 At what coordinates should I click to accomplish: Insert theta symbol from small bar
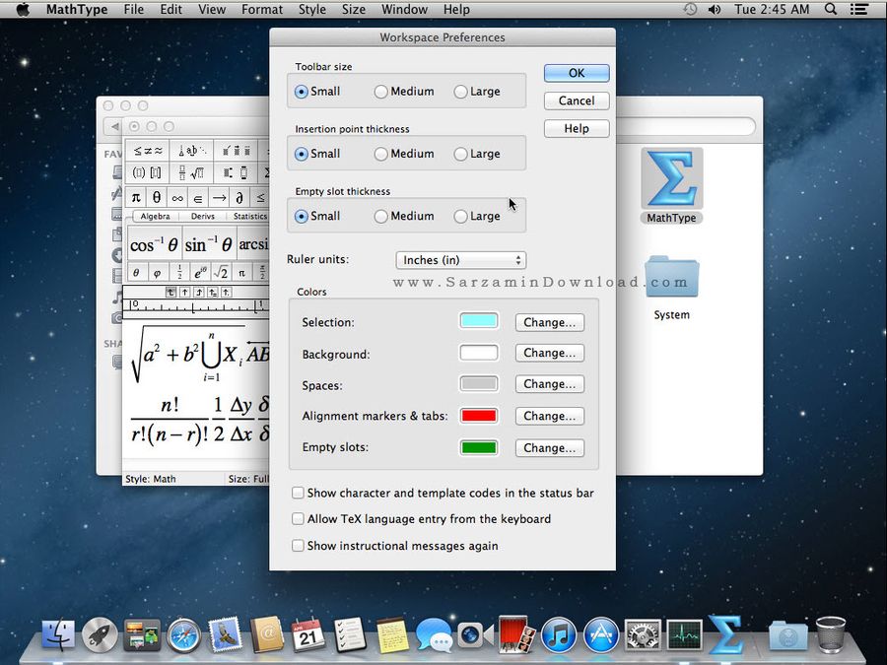click(157, 197)
